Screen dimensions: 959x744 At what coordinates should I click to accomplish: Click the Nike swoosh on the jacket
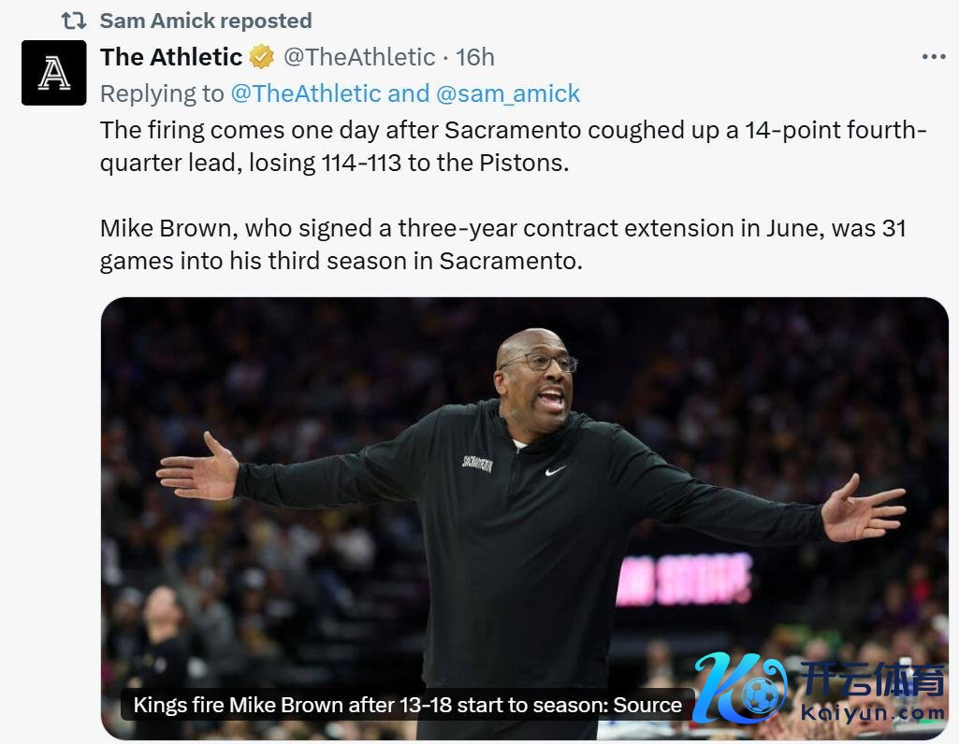point(556,471)
